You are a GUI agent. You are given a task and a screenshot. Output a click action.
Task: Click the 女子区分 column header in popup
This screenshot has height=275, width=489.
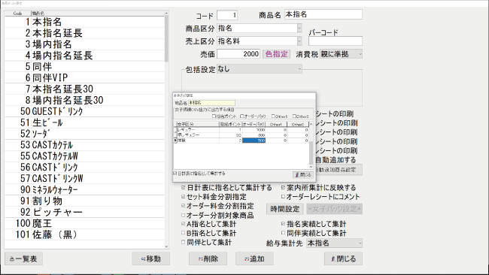point(198,124)
